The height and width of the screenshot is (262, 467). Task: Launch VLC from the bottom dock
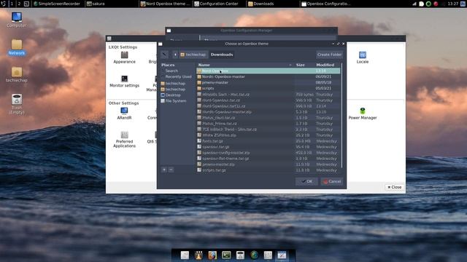click(198, 255)
